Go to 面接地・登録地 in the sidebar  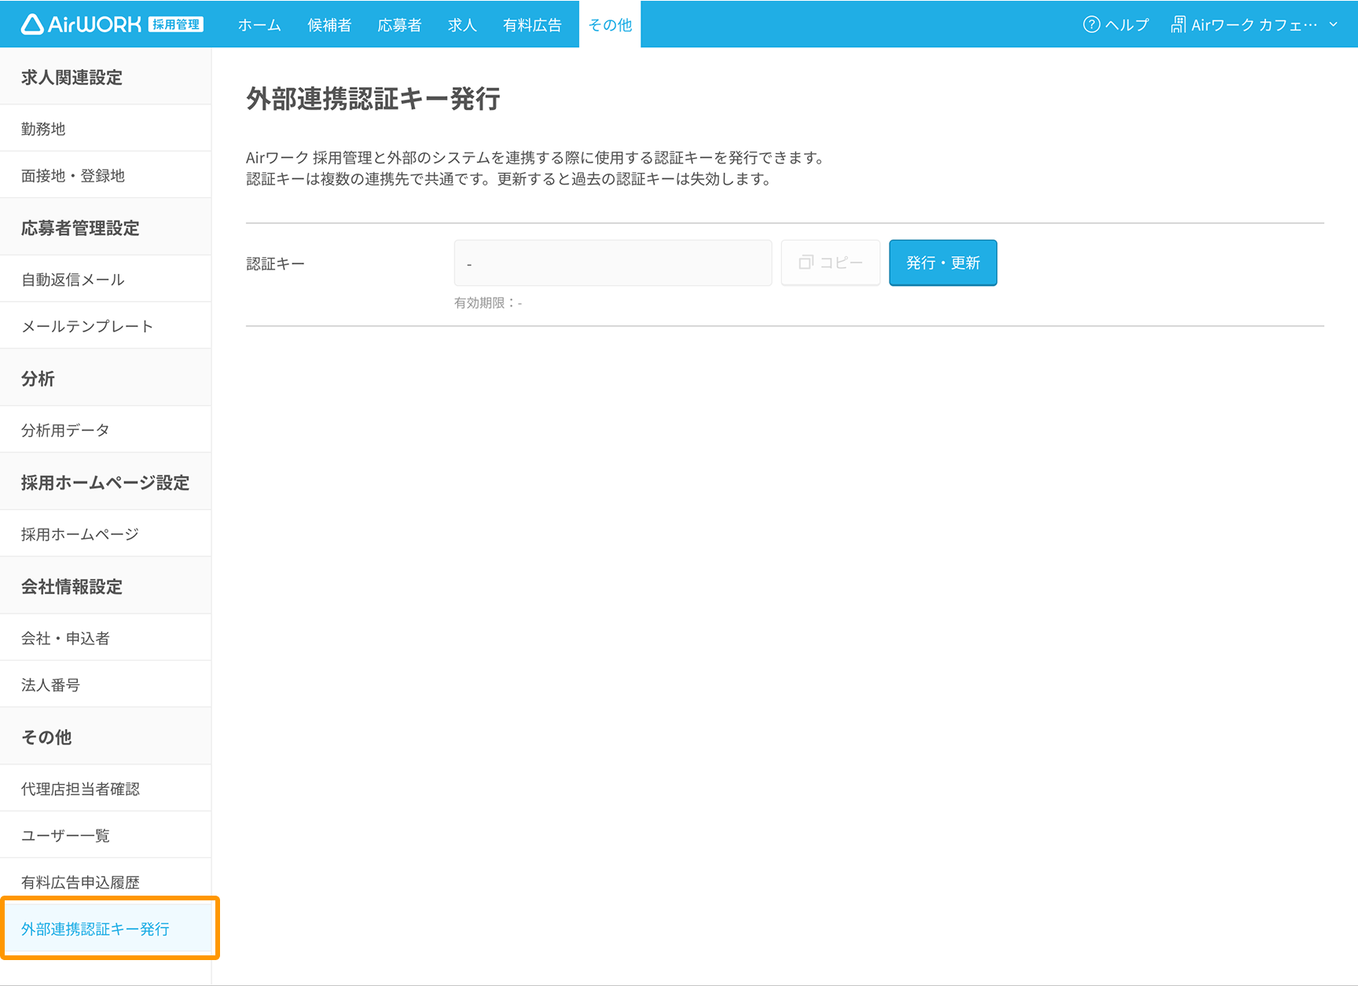pyautogui.click(x=105, y=176)
